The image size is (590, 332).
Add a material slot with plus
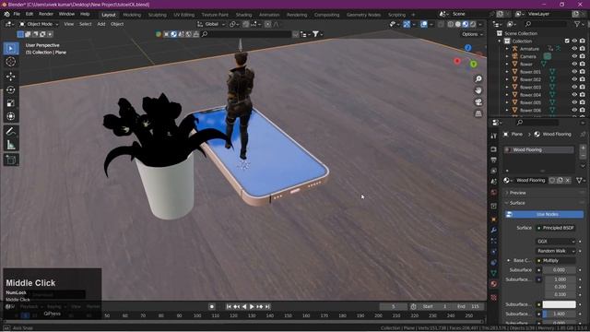tap(583, 148)
